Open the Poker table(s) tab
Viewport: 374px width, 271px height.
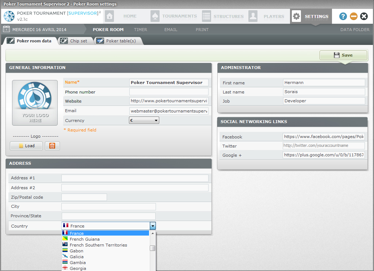[117, 41]
